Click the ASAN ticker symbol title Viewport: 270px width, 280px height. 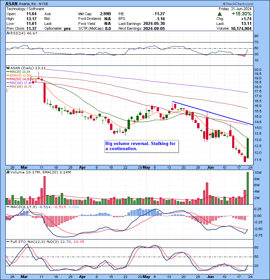coord(11,4)
